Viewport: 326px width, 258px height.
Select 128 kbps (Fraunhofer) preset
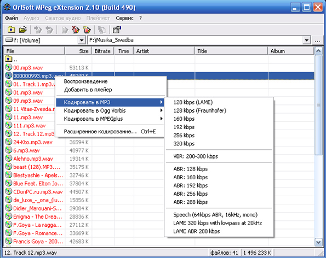(219, 110)
